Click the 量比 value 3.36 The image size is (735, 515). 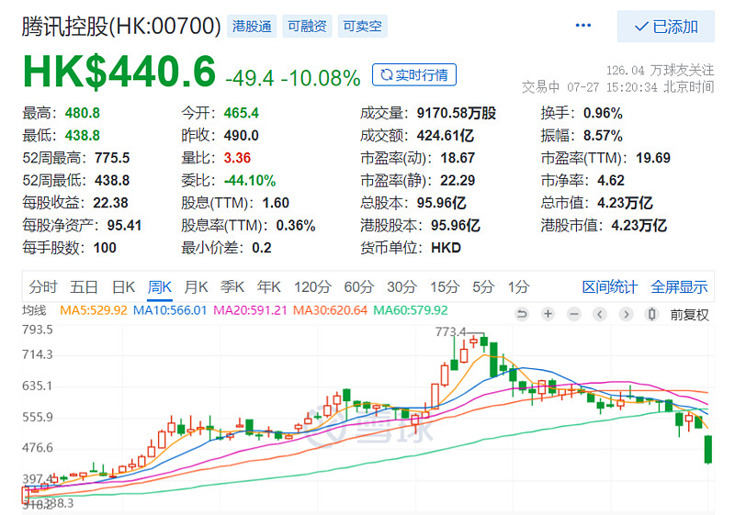pyautogui.click(x=237, y=158)
